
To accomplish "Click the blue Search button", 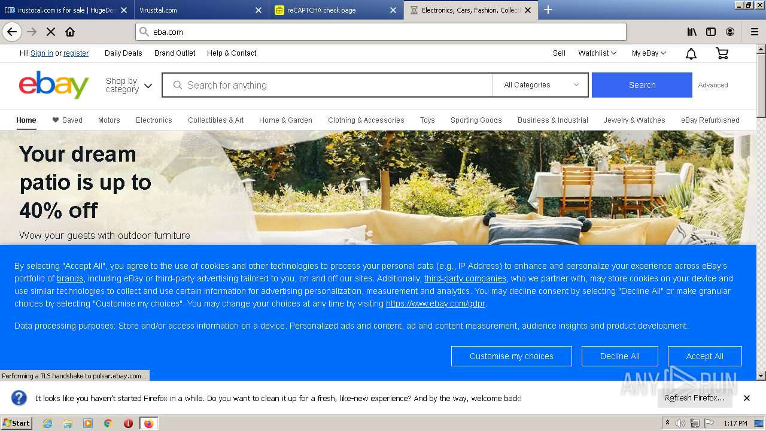I will [x=642, y=85].
